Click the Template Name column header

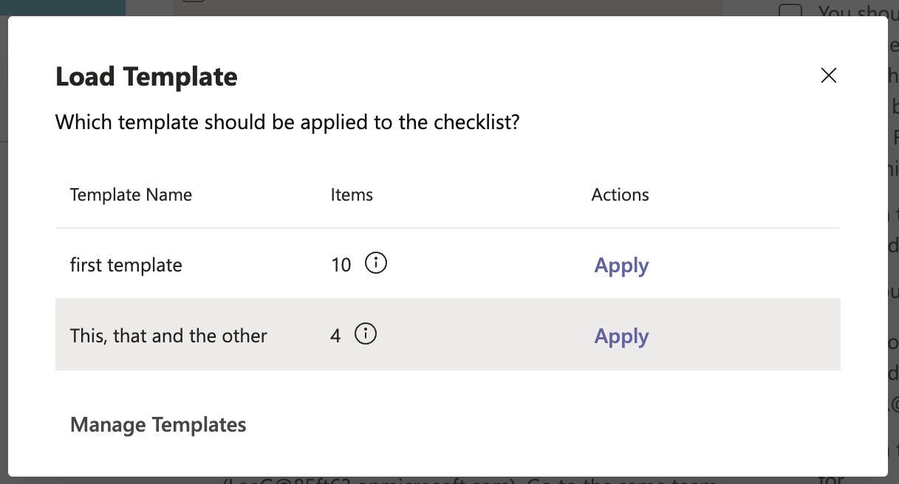[131, 194]
